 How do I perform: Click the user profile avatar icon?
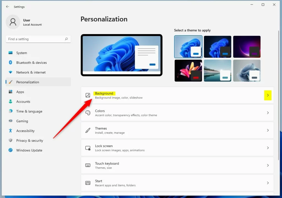click(x=13, y=22)
